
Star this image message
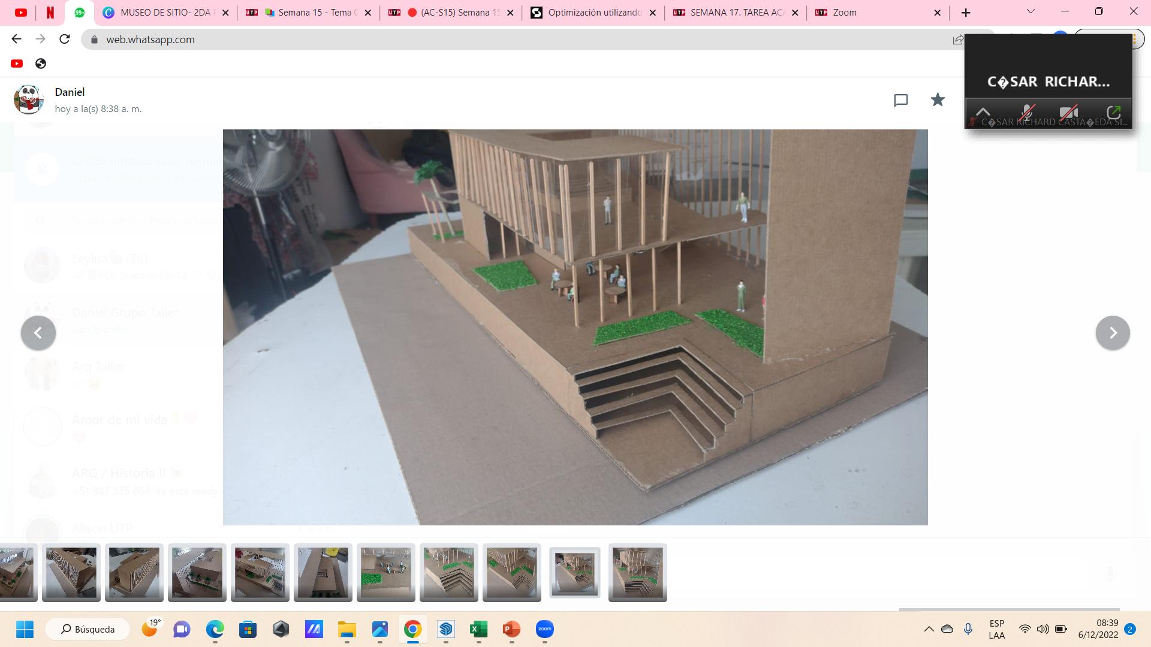point(938,100)
